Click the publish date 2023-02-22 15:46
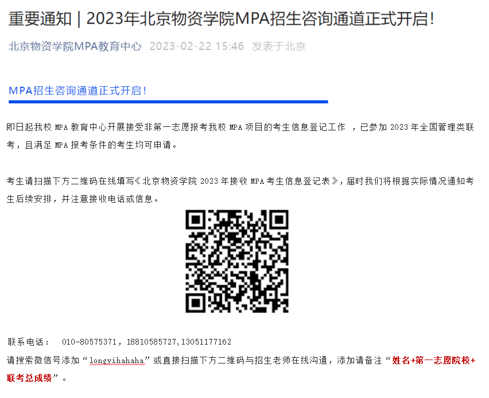 pos(196,46)
